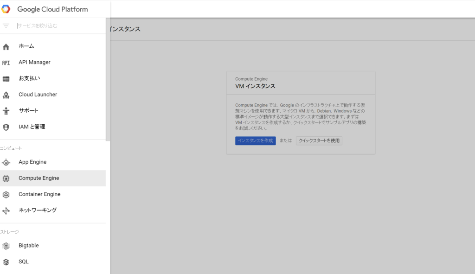The width and height of the screenshot is (475, 274).
Task: Click the billing credit card icon
Action: (x=6, y=79)
